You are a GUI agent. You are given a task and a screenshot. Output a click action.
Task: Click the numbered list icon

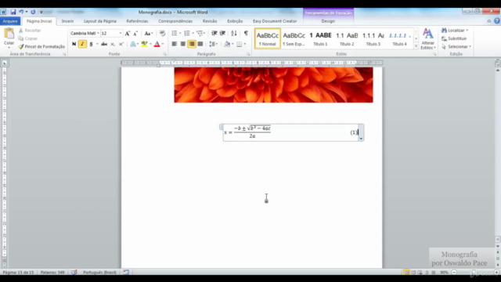[x=187, y=33]
